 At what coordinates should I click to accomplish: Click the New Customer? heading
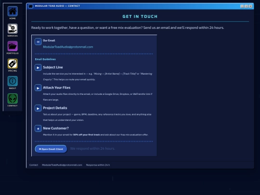pos(56,128)
